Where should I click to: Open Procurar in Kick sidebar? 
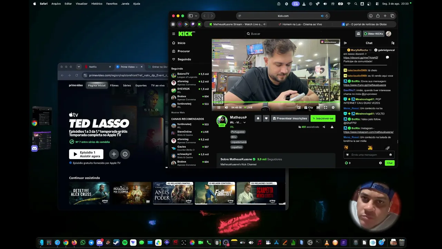(x=184, y=51)
